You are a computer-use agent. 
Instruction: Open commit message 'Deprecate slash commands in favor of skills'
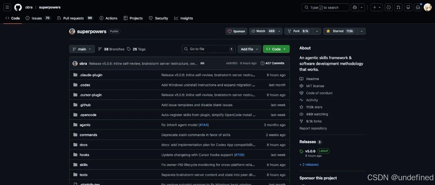pyautogui.click(x=196, y=135)
